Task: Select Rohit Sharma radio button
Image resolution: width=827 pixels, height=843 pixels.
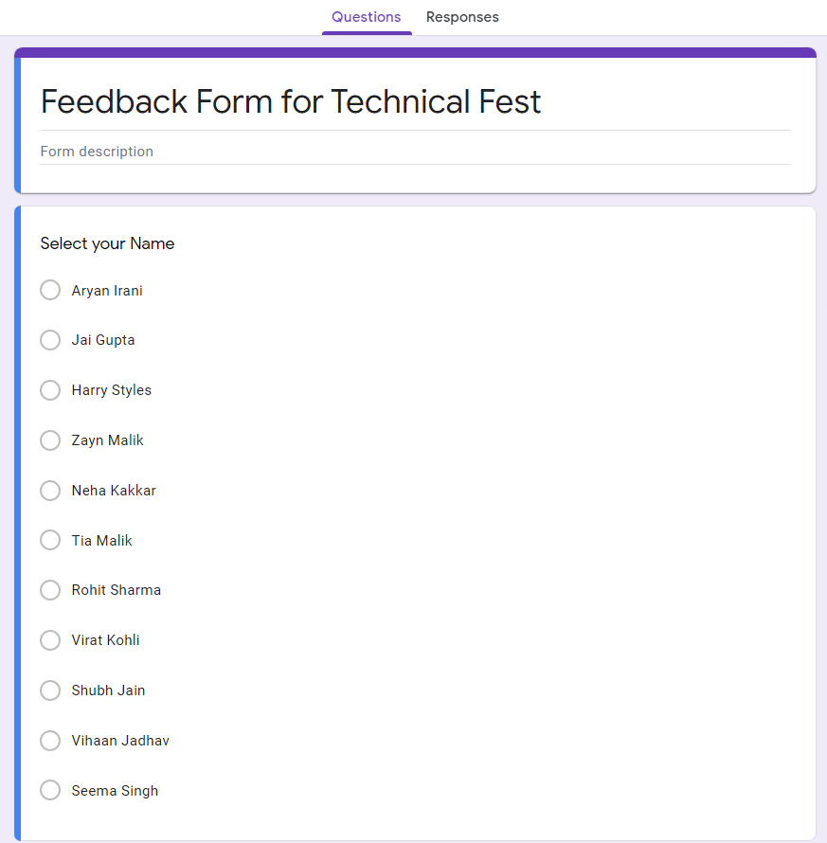Action: click(50, 590)
